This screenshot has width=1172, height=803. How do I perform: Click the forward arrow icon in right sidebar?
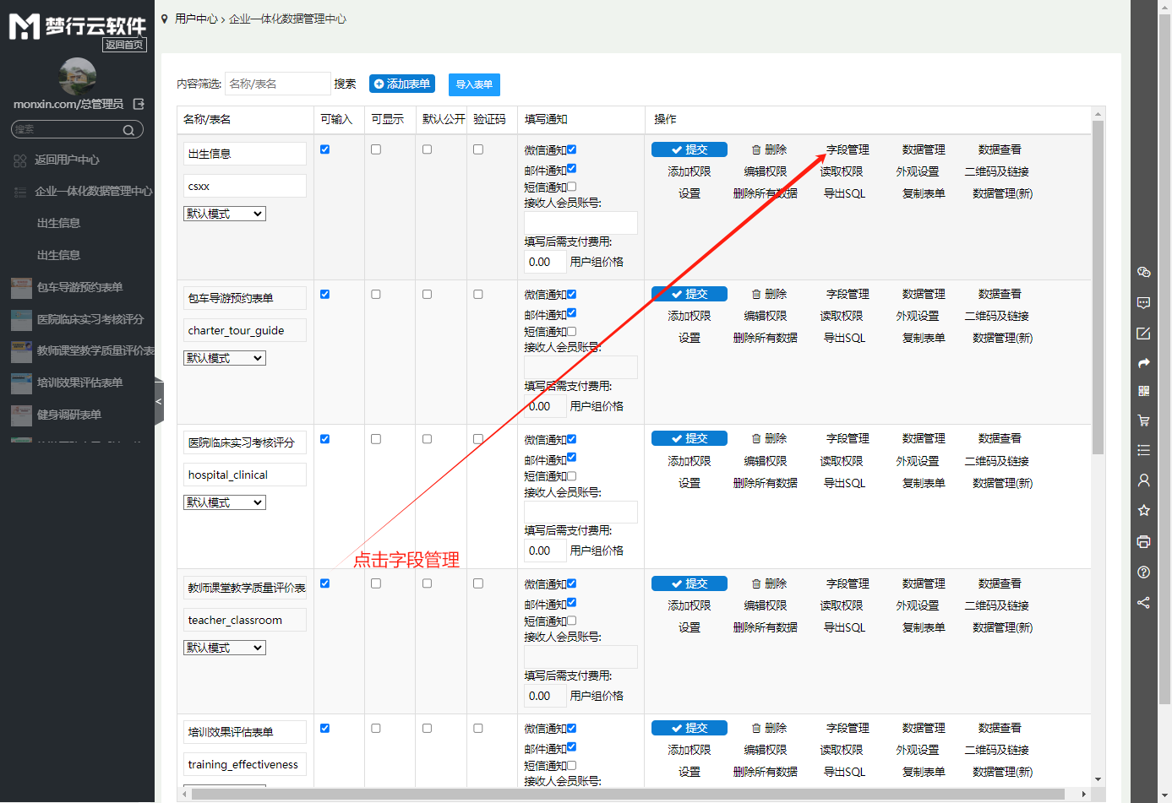point(1143,363)
